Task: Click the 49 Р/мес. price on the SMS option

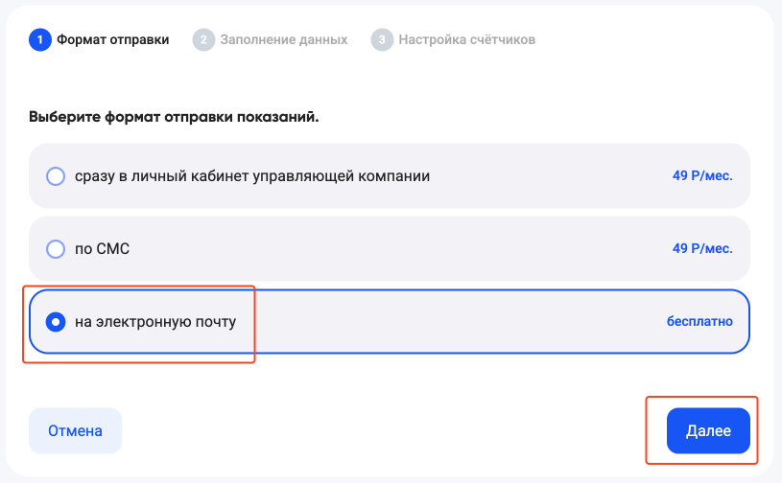Action: (702, 249)
